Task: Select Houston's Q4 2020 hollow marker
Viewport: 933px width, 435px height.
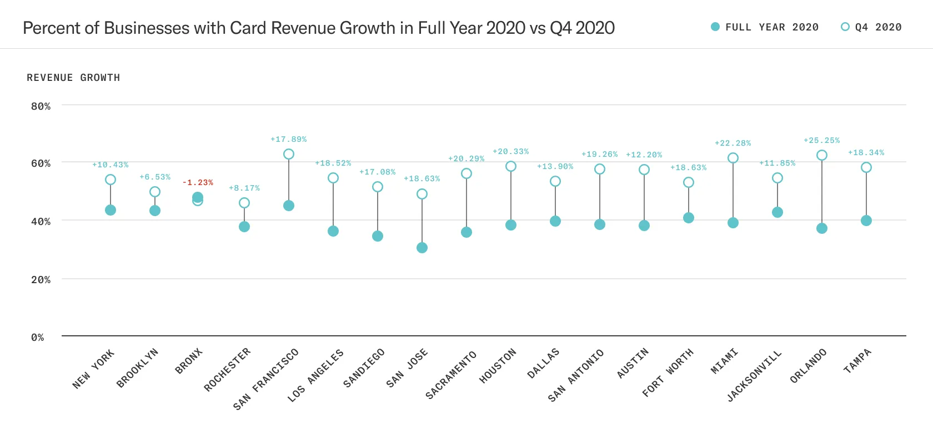Action: click(x=511, y=166)
